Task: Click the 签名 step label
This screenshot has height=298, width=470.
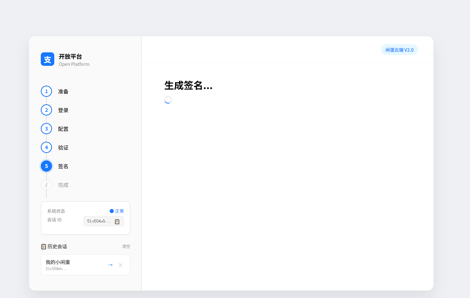Action: coord(63,166)
